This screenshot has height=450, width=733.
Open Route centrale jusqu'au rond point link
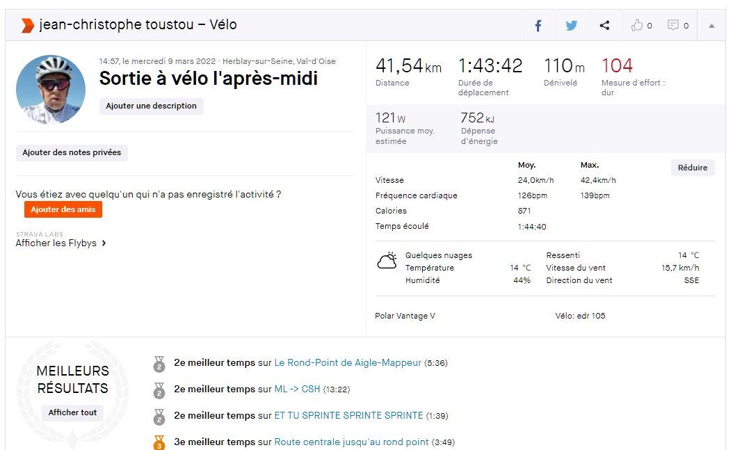point(351,442)
